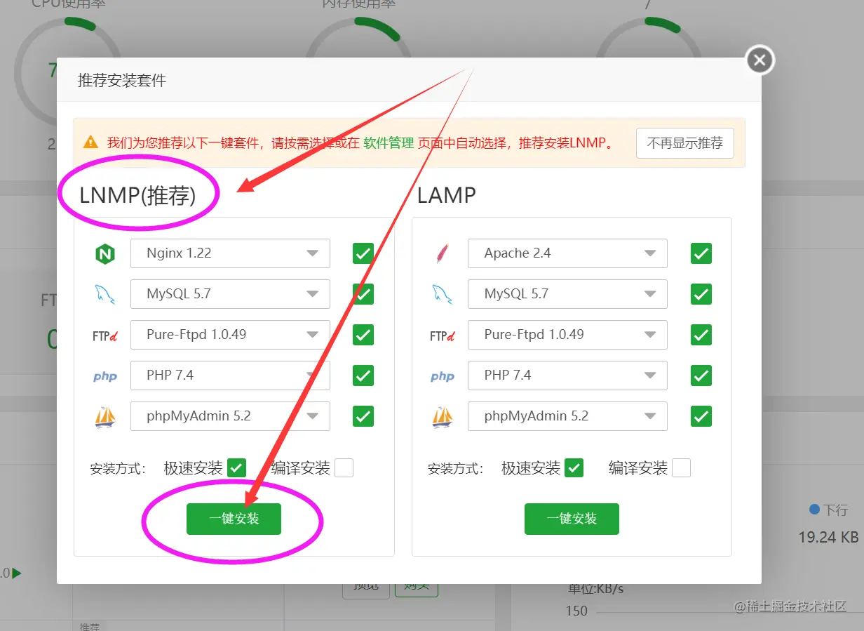Click 安装方式 label under LAMP

(x=455, y=469)
